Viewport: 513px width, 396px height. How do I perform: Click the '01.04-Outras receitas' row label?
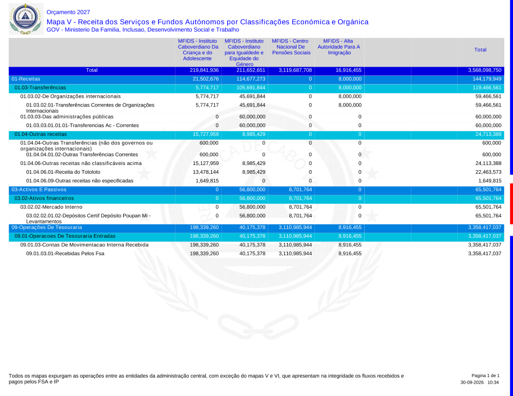[x=41, y=134]
